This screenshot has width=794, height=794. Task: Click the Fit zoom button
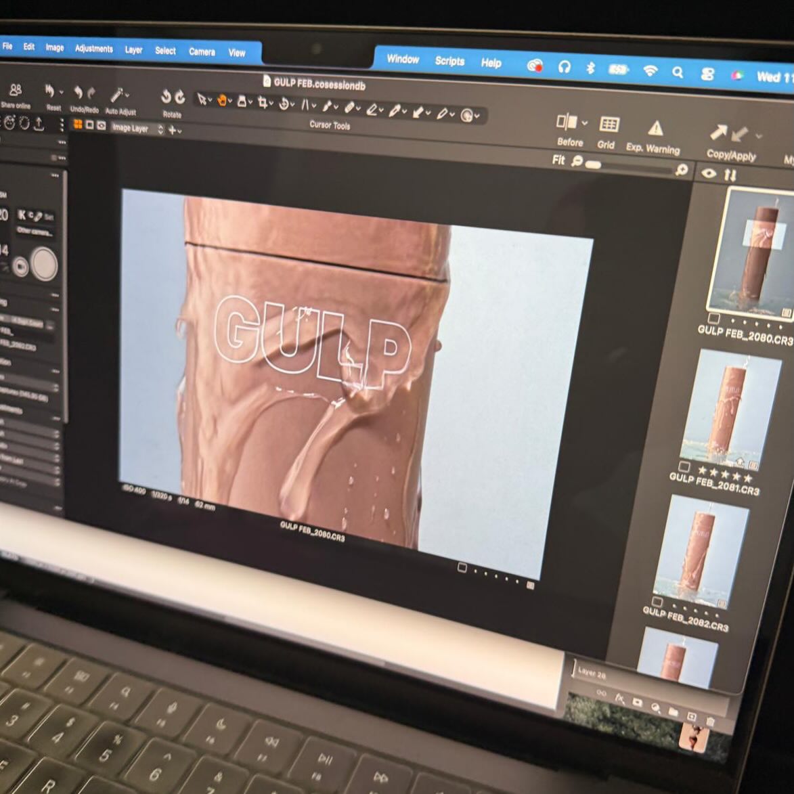coord(558,160)
